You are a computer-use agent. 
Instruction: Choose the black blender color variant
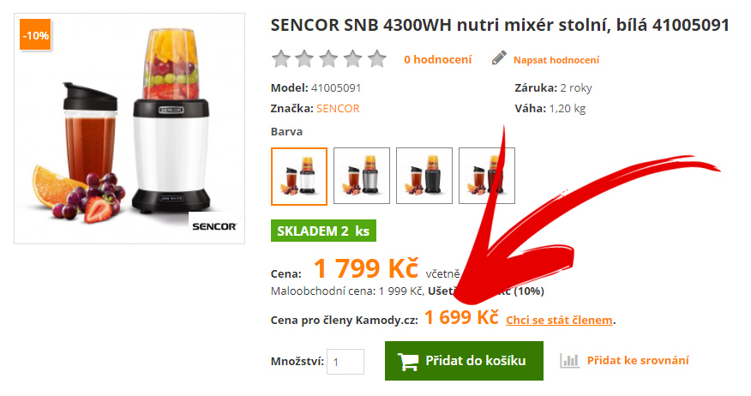pyautogui.click(x=424, y=176)
